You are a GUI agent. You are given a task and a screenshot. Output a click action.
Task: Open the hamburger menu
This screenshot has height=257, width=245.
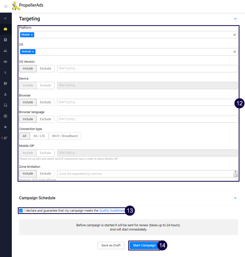pos(6,6)
